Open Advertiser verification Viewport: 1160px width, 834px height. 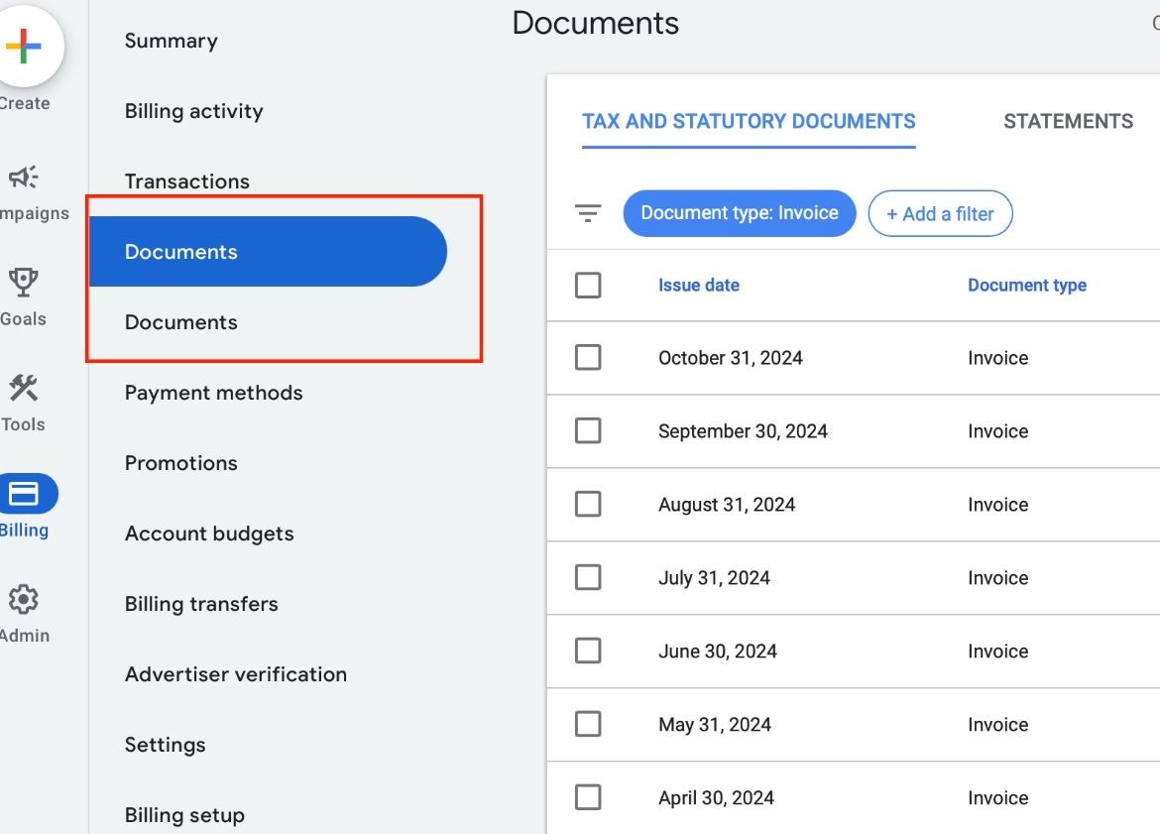[236, 674]
